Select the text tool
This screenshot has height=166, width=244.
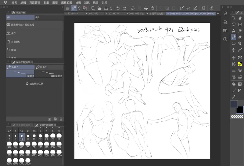click(x=234, y=31)
